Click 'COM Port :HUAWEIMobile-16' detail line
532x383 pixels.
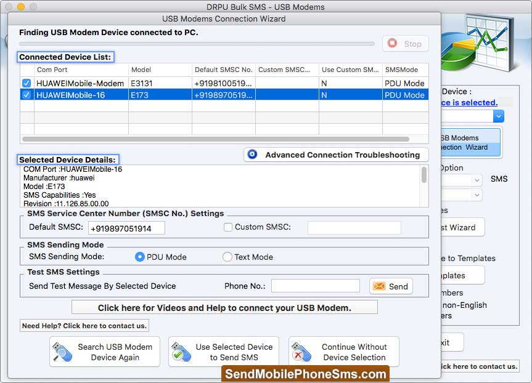[x=73, y=169]
